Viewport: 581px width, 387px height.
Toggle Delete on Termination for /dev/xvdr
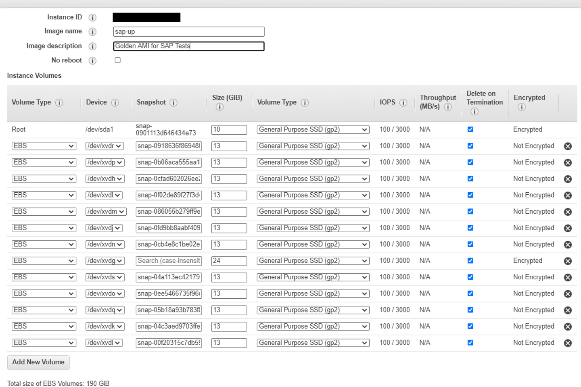(470, 146)
